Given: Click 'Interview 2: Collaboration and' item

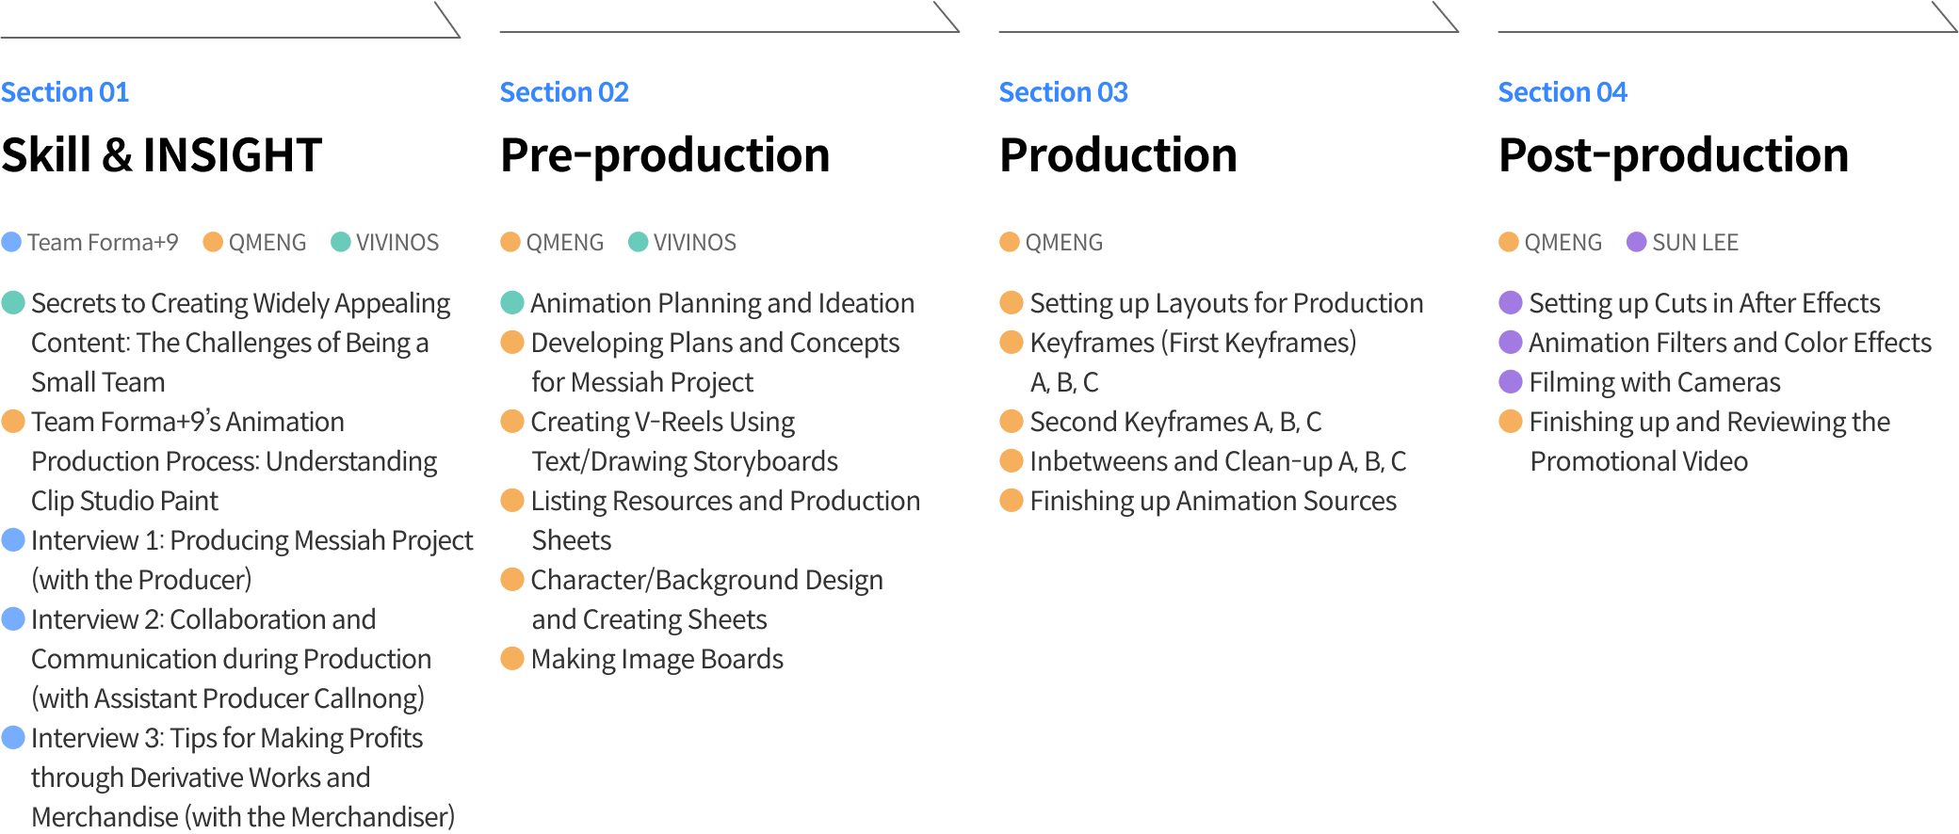Looking at the screenshot, I should coord(203,619).
